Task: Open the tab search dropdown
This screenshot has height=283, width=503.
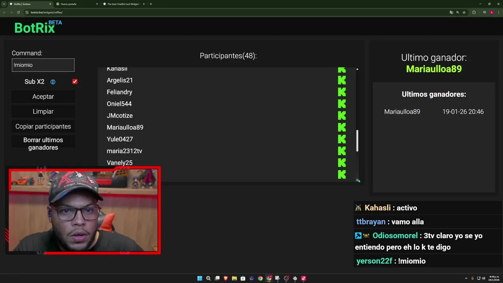Action: [x=4, y=4]
